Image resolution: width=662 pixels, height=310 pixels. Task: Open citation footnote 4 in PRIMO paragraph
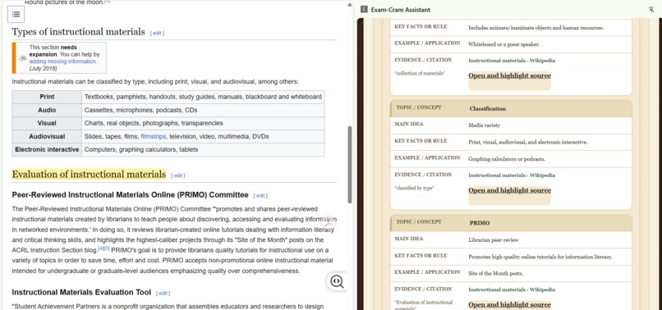(100, 248)
